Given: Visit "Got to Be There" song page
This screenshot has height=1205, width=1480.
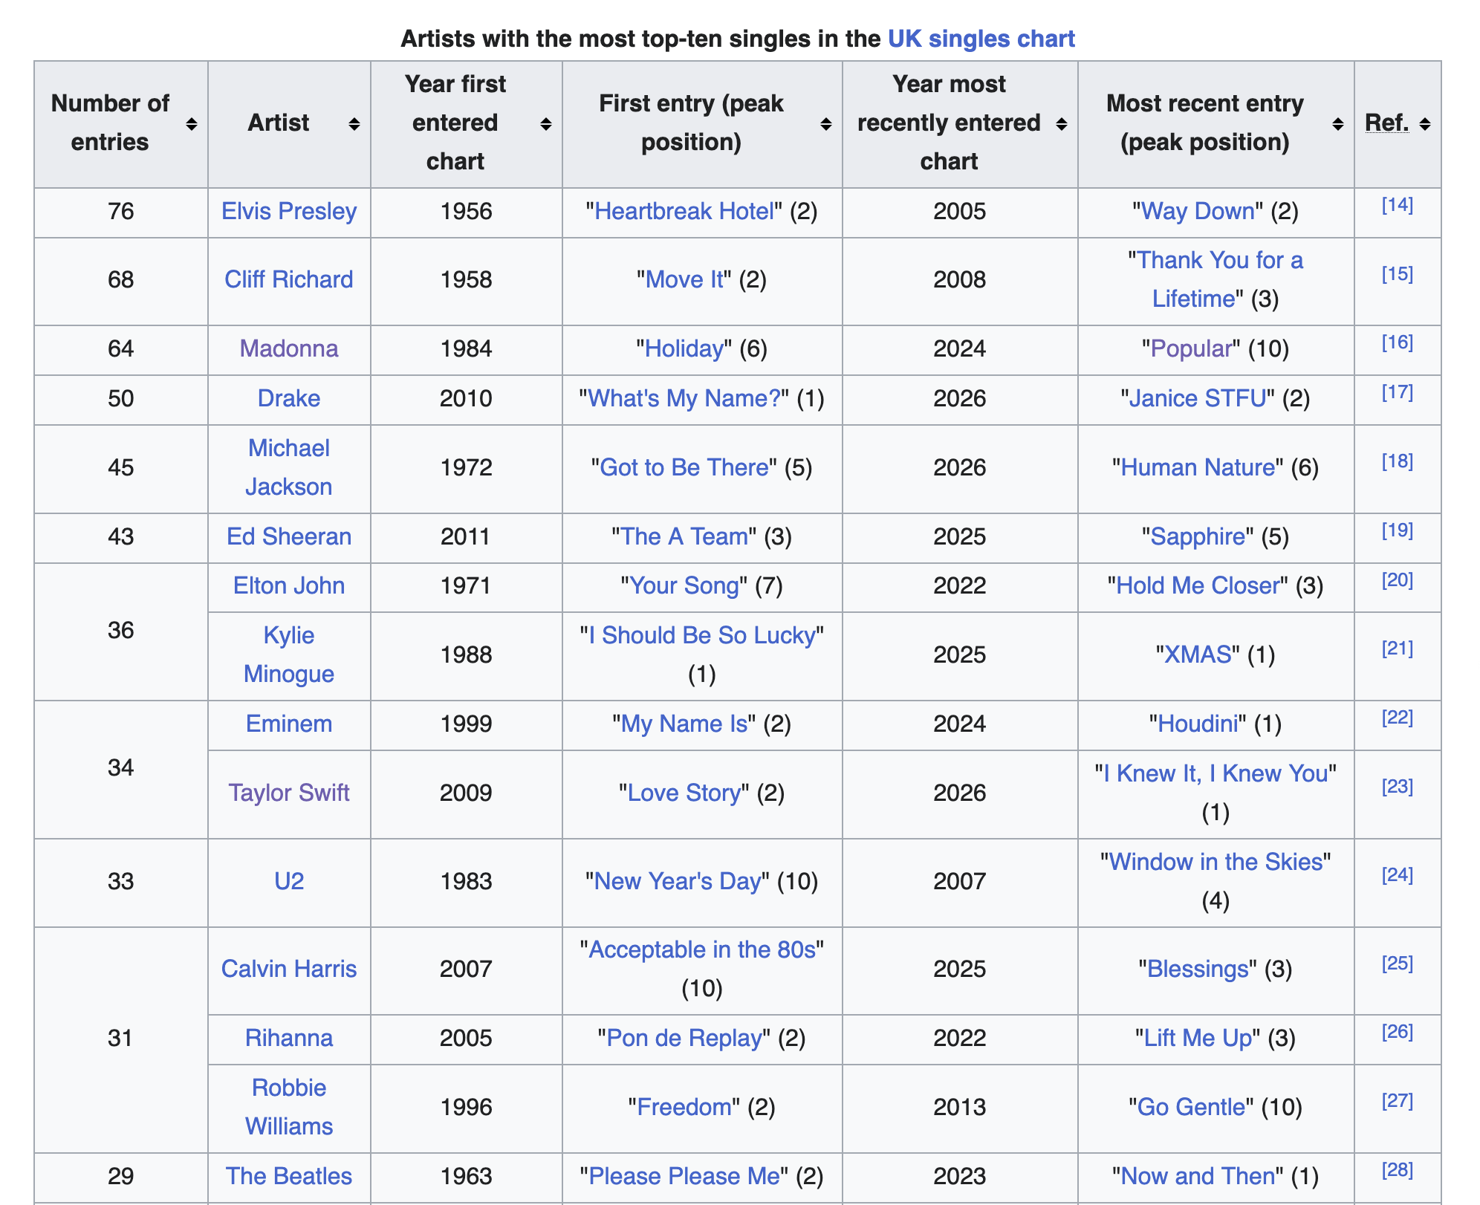Looking at the screenshot, I should [684, 468].
